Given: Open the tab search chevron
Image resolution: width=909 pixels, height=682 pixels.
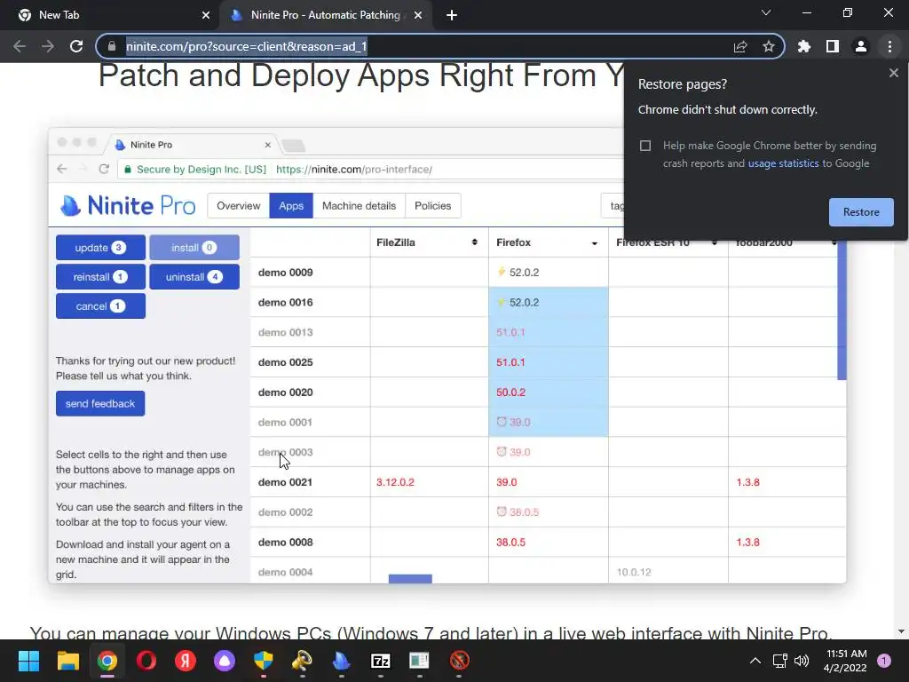Looking at the screenshot, I should 766,12.
